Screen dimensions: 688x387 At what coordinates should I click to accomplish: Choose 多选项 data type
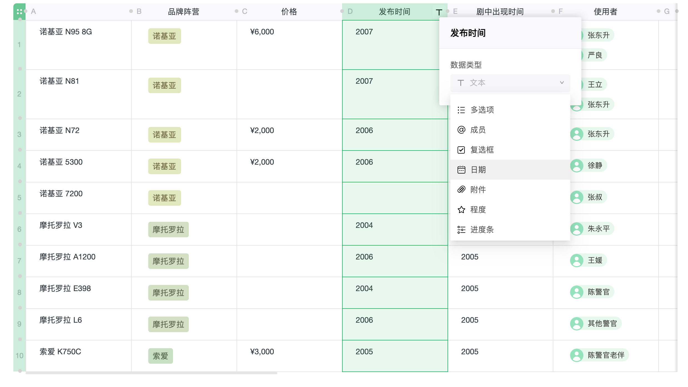(510, 110)
